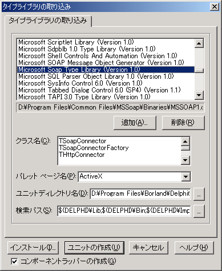Screen dimensions: 222x271
Task: Toggle コンポーネントラッパーの作成(G) checkbox
Action: (x=14, y=261)
